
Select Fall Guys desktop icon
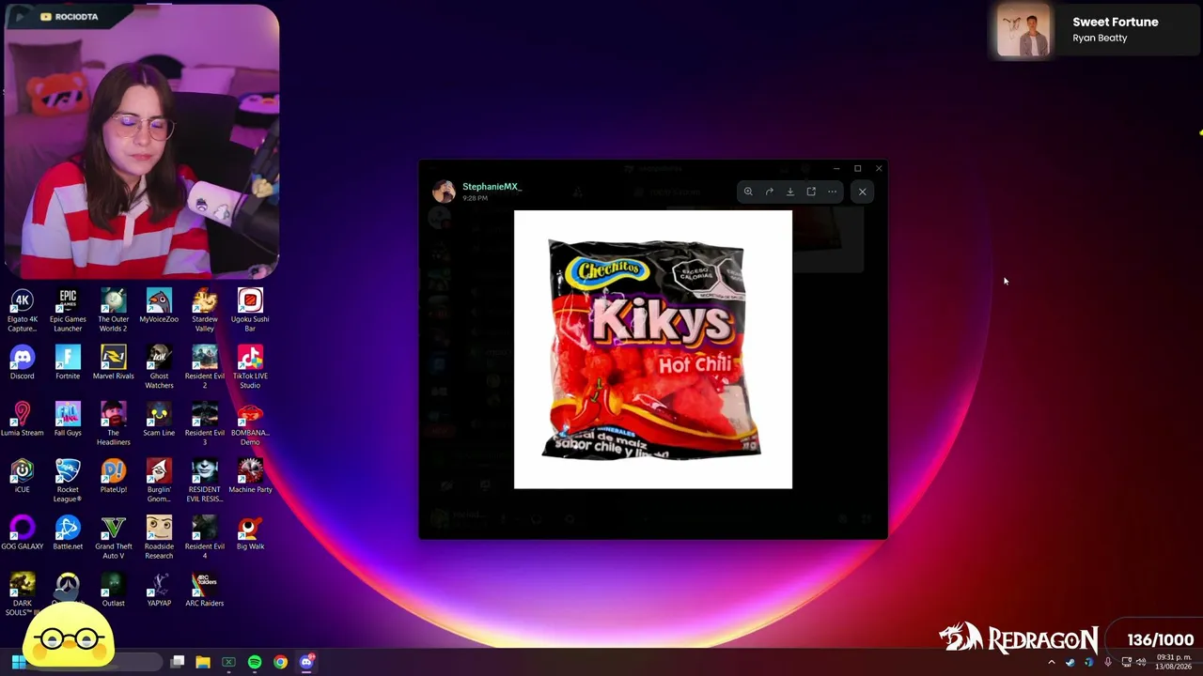coord(68,420)
